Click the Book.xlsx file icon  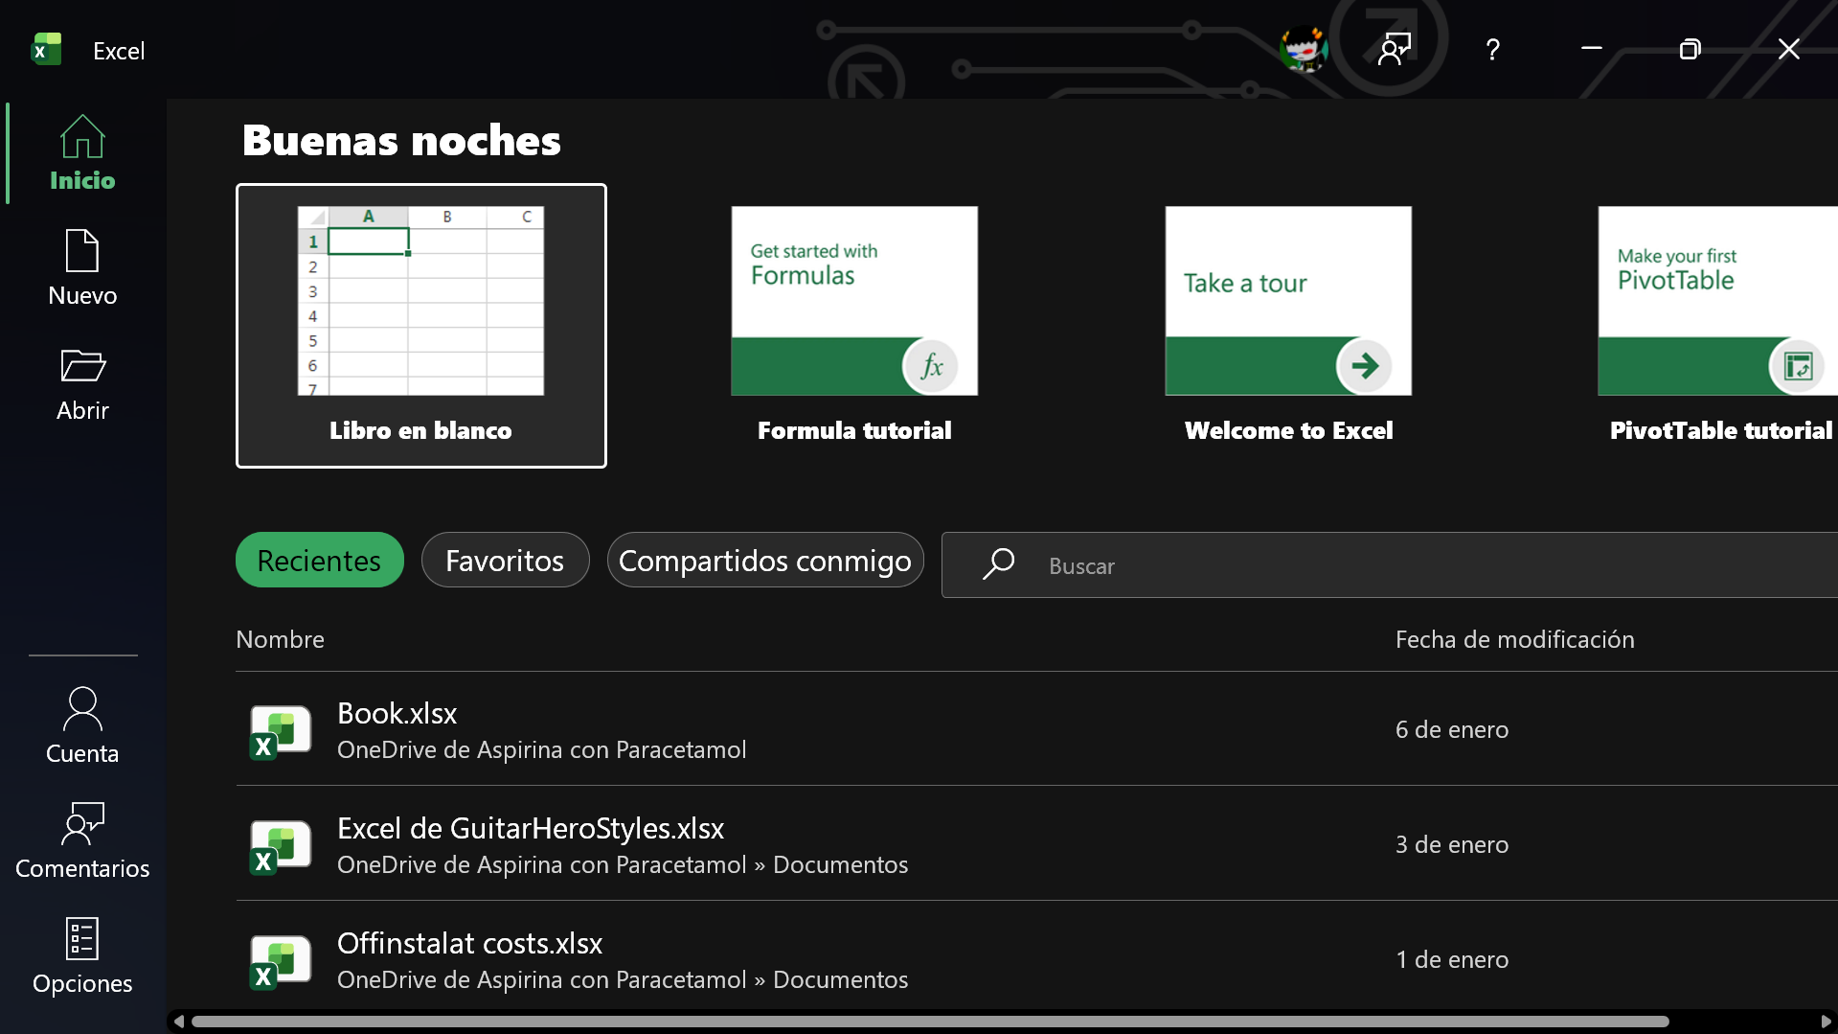280,731
